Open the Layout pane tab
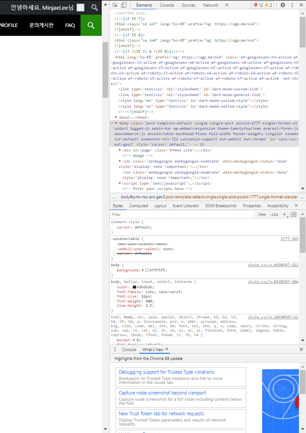 click(161, 206)
